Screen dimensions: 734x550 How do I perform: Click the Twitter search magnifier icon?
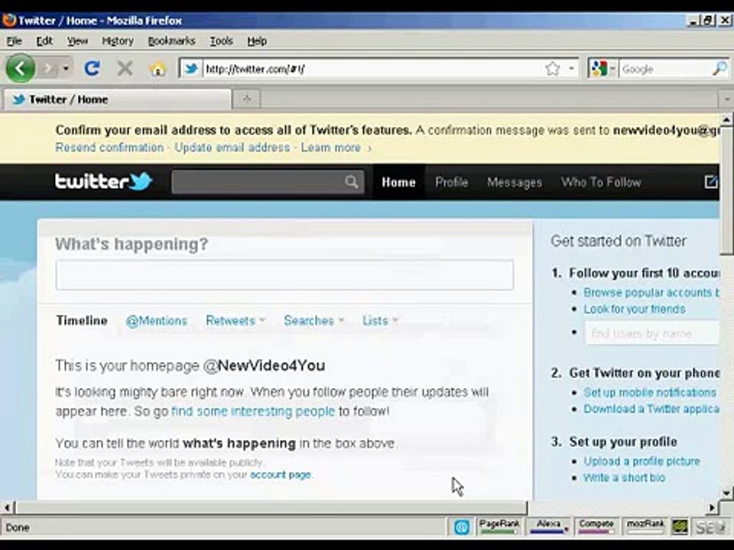[x=352, y=182]
